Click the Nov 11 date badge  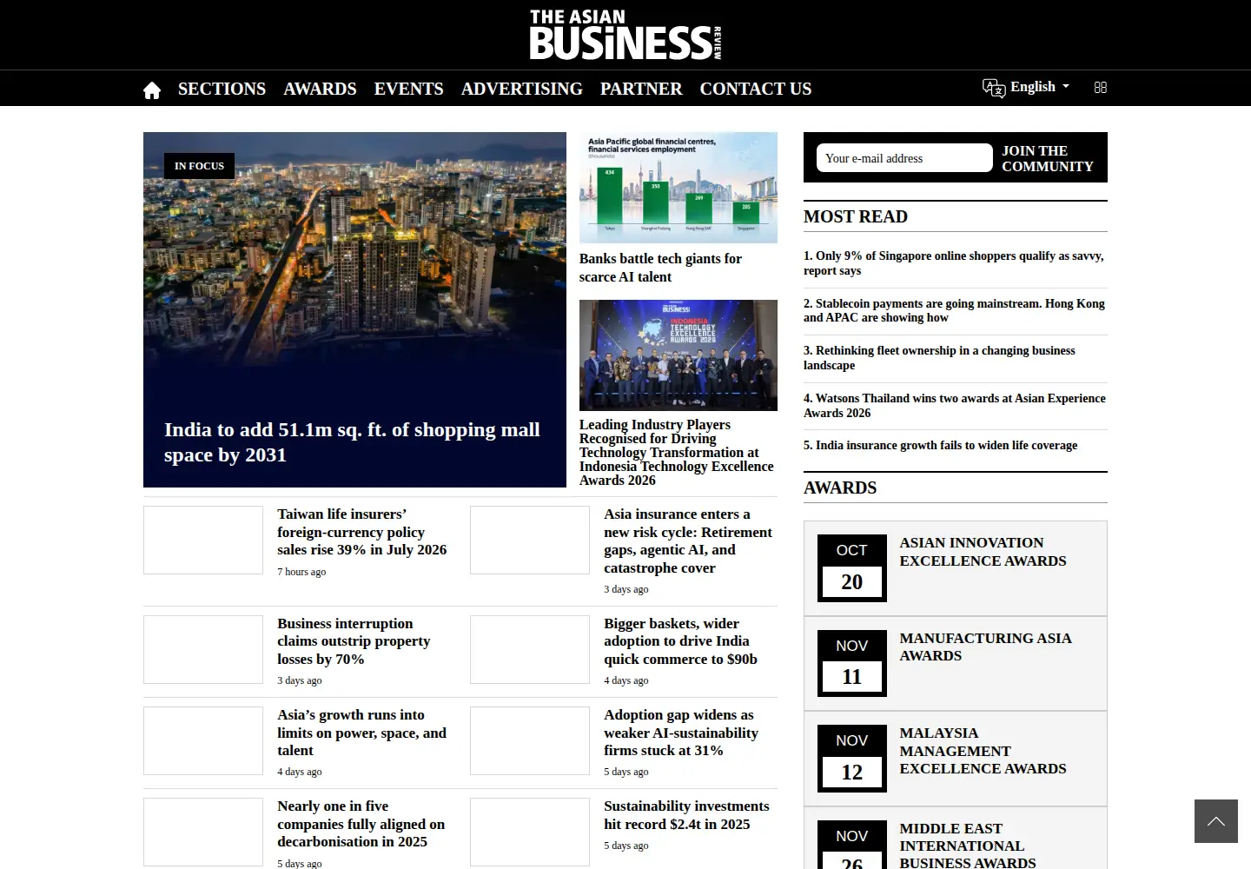(x=852, y=663)
